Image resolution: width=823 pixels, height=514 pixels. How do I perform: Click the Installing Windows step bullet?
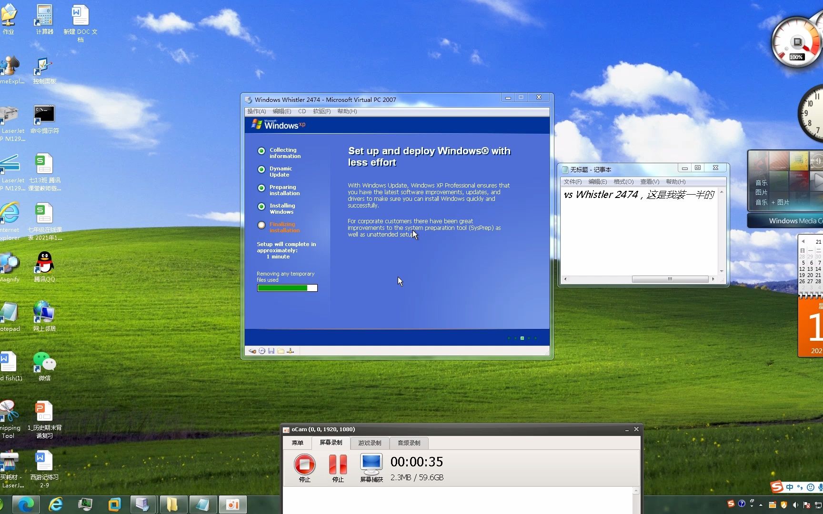[x=261, y=207]
